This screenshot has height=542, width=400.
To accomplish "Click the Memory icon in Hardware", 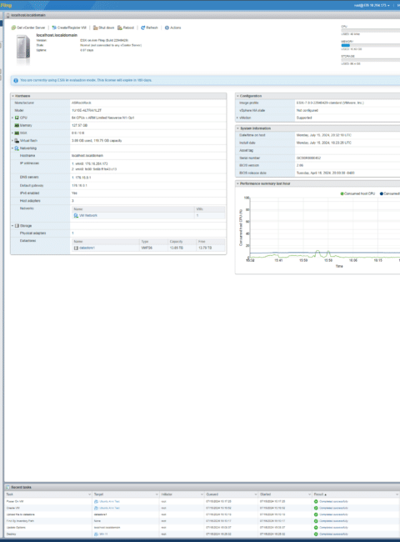I will pyautogui.click(x=17, y=125).
